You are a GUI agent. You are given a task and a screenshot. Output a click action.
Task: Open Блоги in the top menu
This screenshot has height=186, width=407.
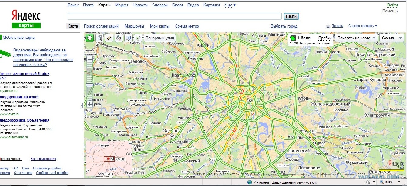177,5
